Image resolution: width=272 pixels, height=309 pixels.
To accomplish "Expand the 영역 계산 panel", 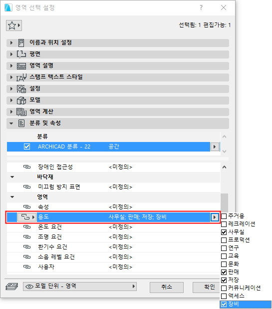I will pos(11,111).
